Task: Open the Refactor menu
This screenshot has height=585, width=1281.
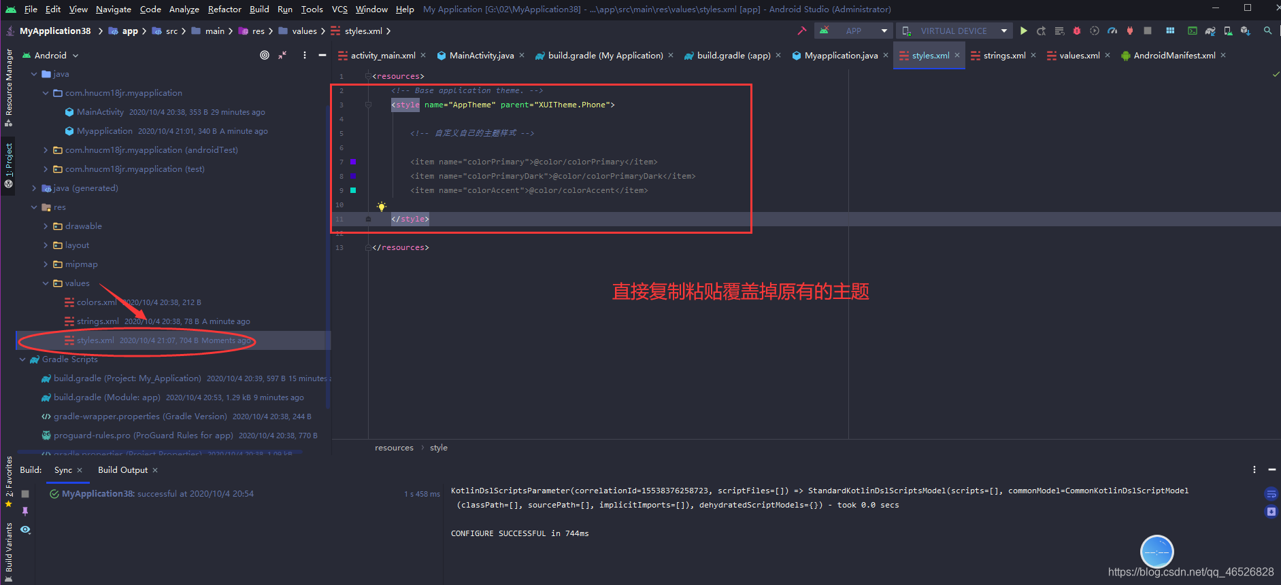Action: tap(224, 9)
